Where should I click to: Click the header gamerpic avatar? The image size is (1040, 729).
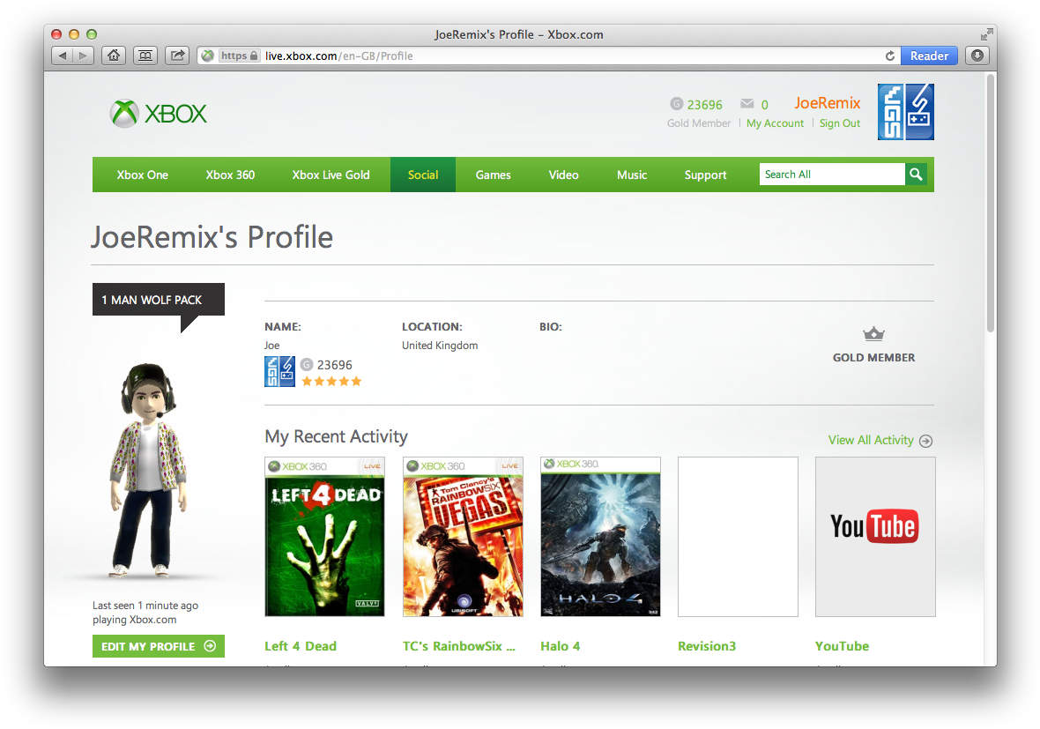click(905, 111)
